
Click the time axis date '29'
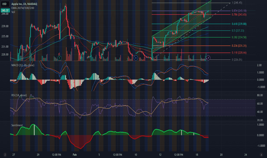click(x=38, y=155)
